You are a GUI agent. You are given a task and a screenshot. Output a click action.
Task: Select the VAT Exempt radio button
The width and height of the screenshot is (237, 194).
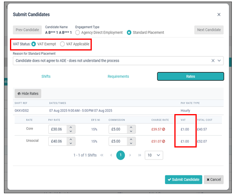(34, 44)
